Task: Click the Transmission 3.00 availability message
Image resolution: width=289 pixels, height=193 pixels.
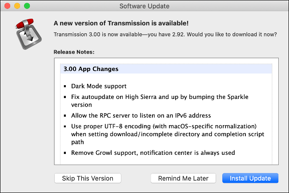Action: pos(165,35)
